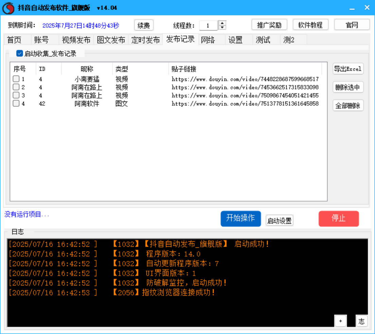The height and width of the screenshot is (334, 375).
Task: Check the row 3 checkbox
Action: pos(16,95)
